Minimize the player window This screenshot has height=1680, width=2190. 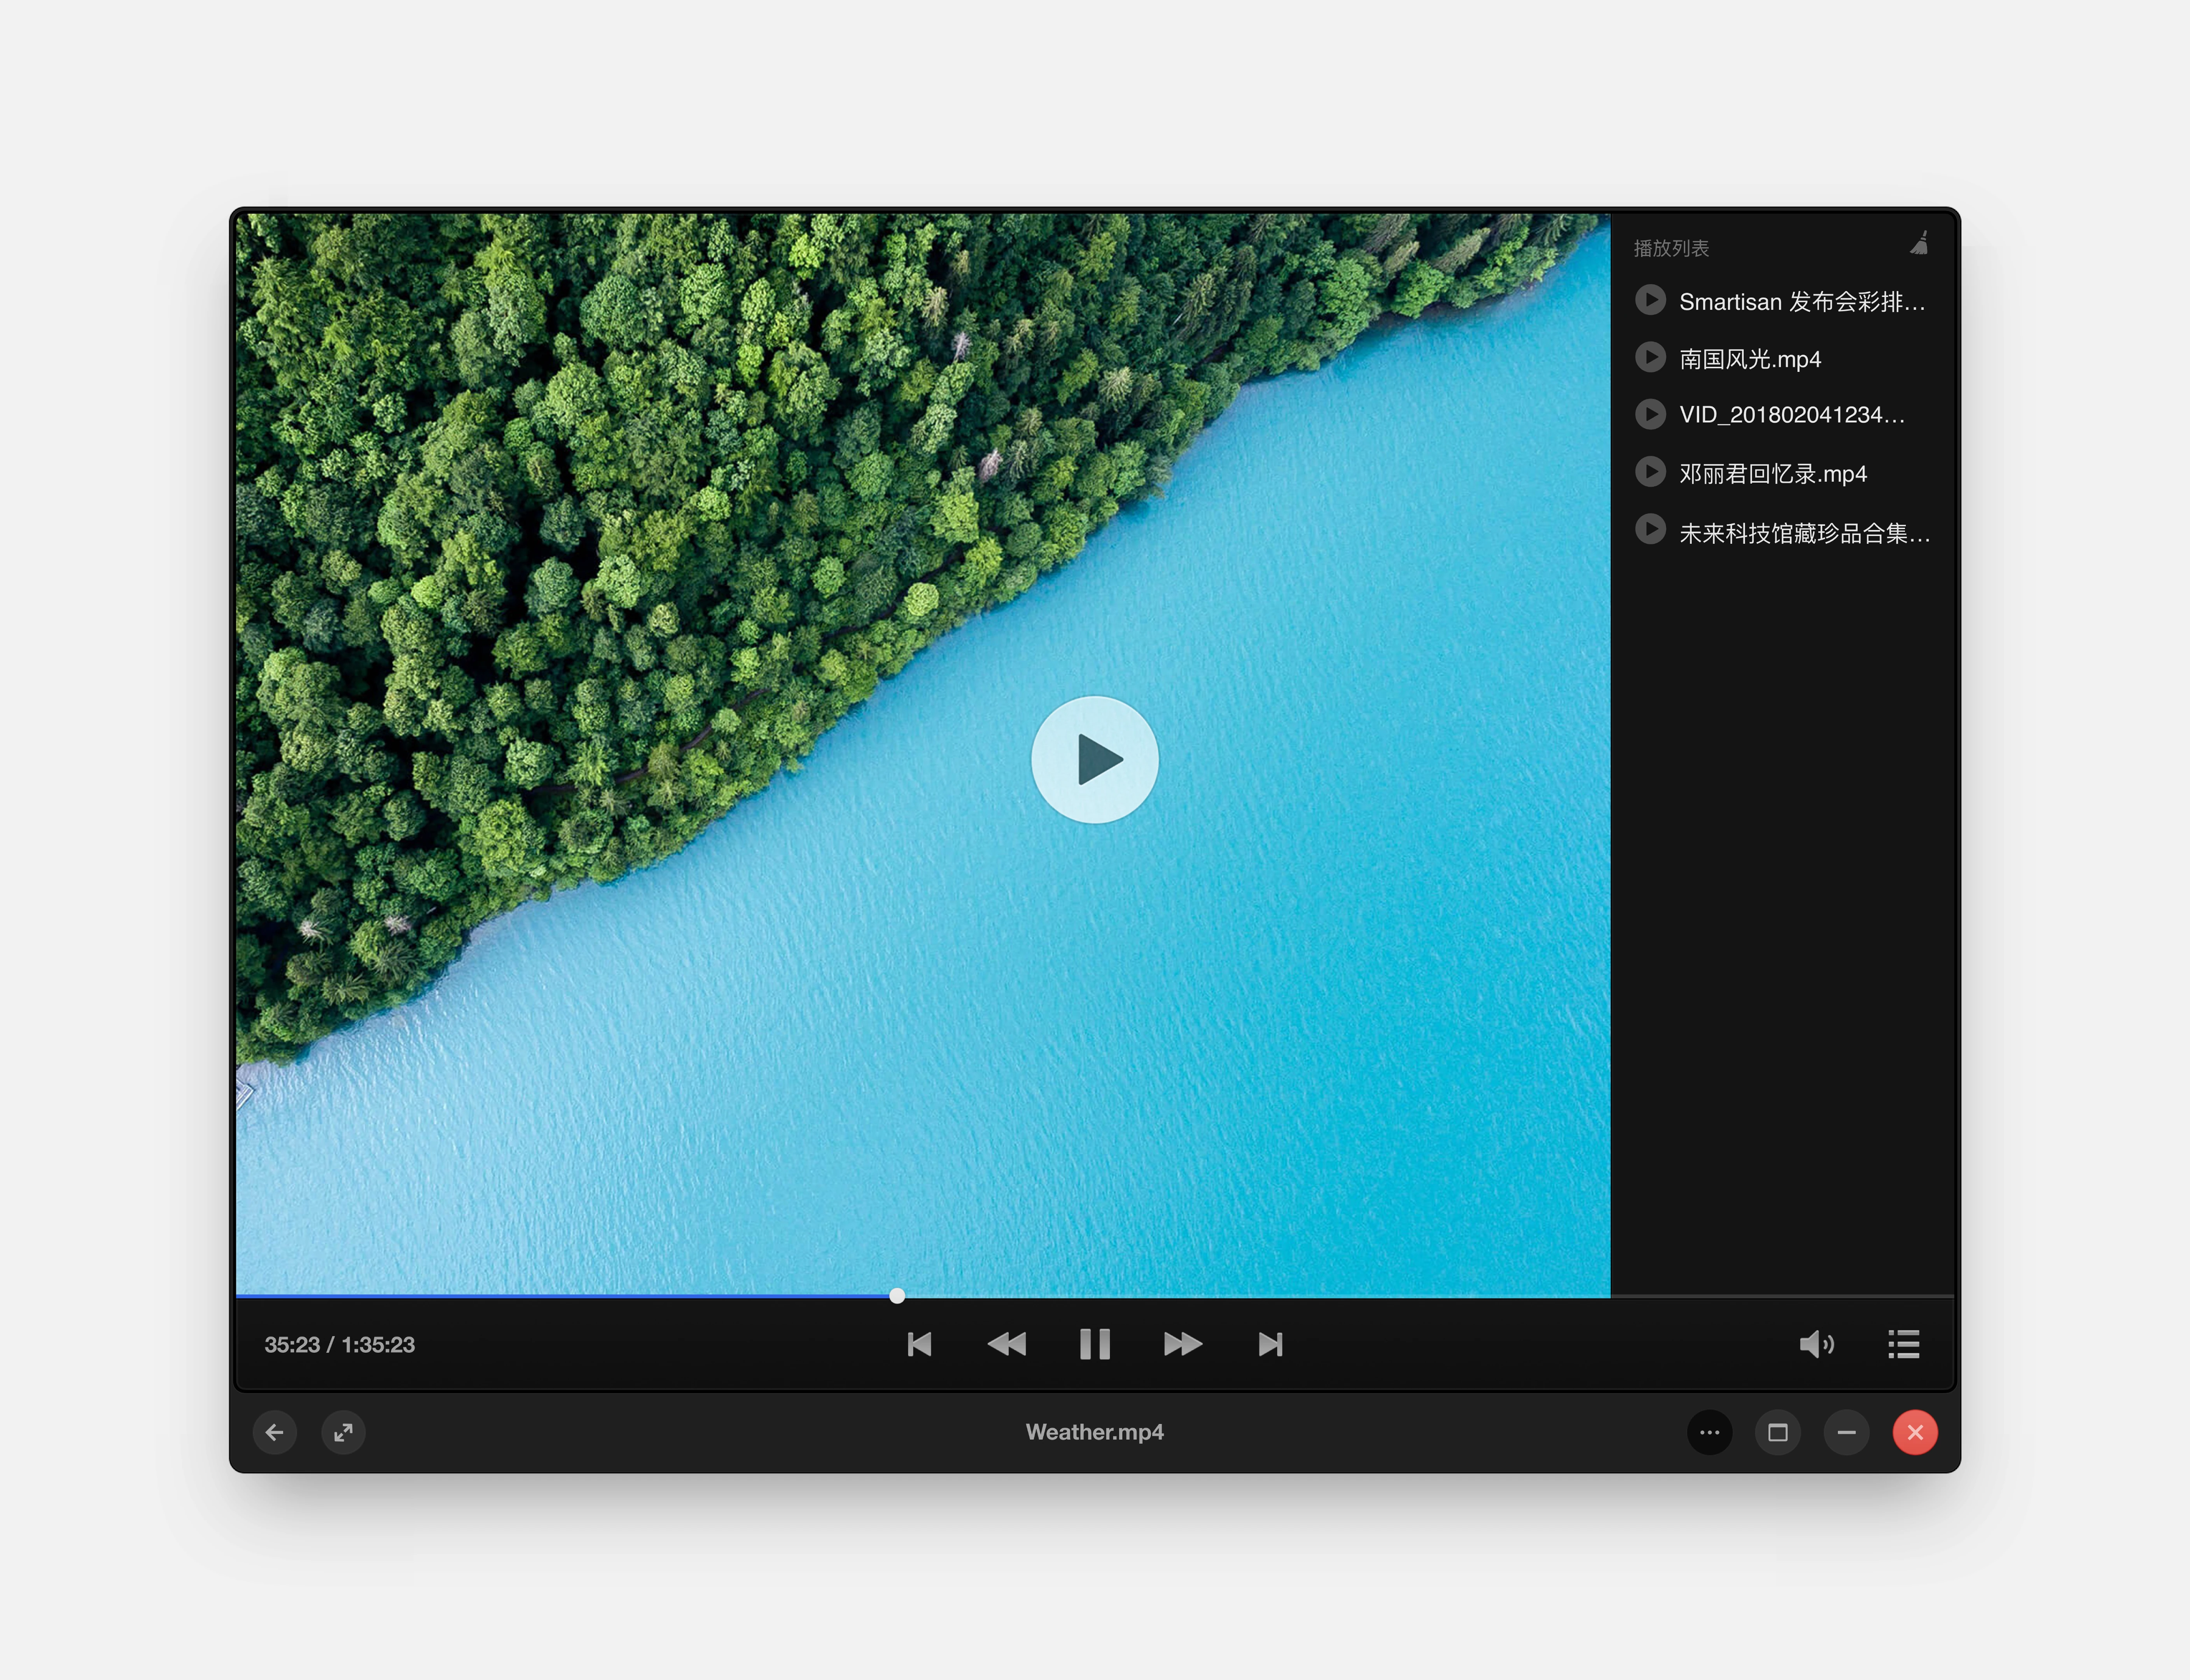[x=1847, y=1433]
